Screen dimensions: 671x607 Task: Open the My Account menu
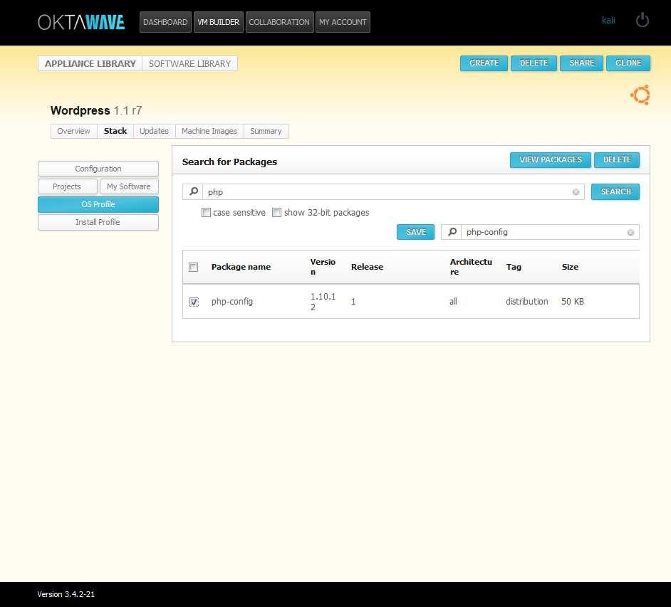pyautogui.click(x=343, y=22)
